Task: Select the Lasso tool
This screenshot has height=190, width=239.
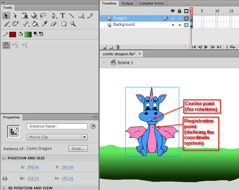Action: point(43,16)
